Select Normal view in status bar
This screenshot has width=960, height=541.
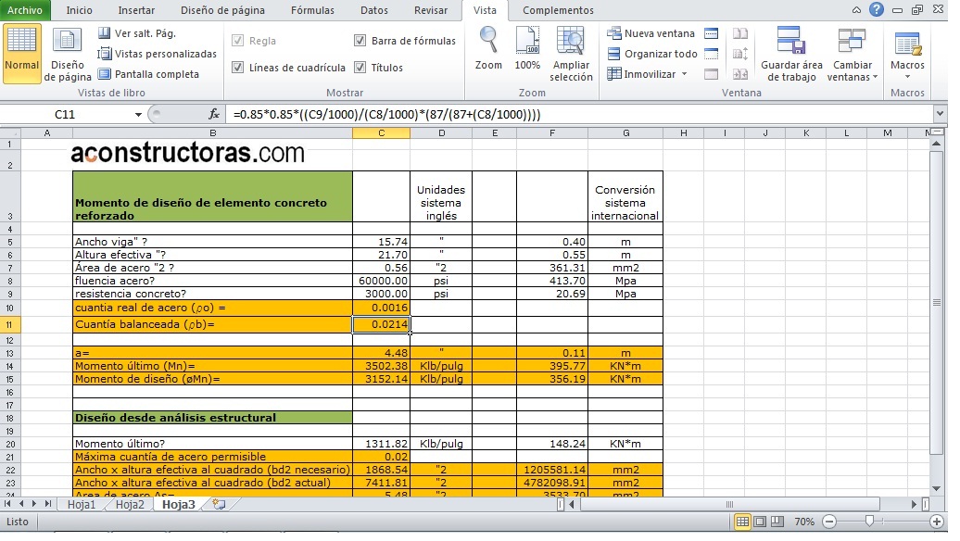742,522
